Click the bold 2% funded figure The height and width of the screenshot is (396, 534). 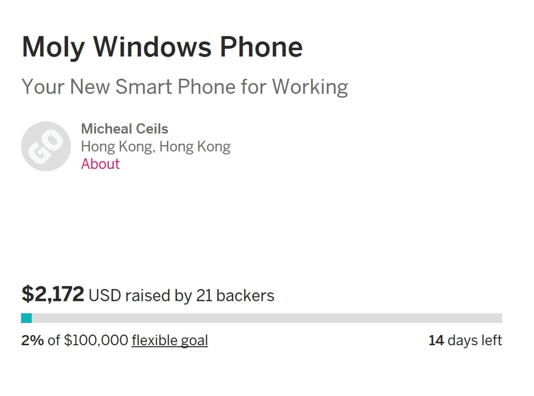click(33, 340)
